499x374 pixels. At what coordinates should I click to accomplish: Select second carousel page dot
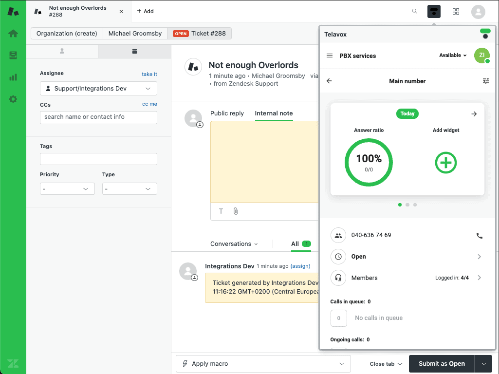(x=407, y=205)
